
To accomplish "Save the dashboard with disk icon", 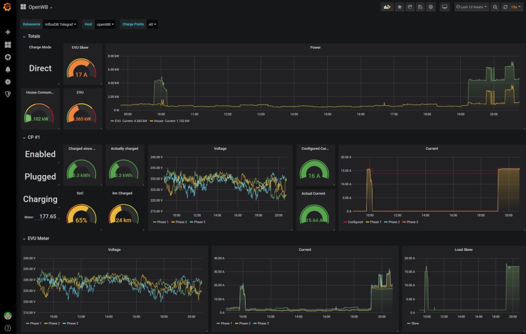I will [420, 7].
